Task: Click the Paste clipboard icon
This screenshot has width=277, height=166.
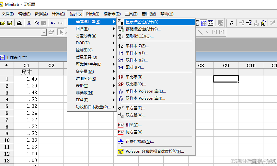Action: coord(43,23)
